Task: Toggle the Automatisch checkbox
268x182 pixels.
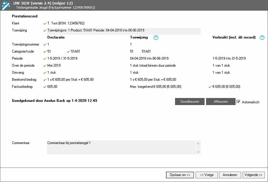Action: pos(239,102)
